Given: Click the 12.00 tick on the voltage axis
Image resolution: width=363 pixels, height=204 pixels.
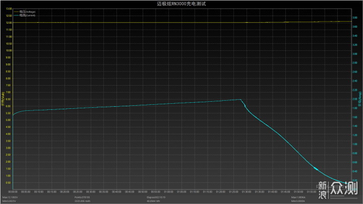Looking at the screenshot, I should (x=9, y=23).
